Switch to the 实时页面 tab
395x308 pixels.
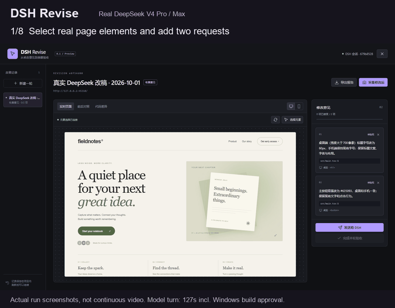(x=66, y=107)
